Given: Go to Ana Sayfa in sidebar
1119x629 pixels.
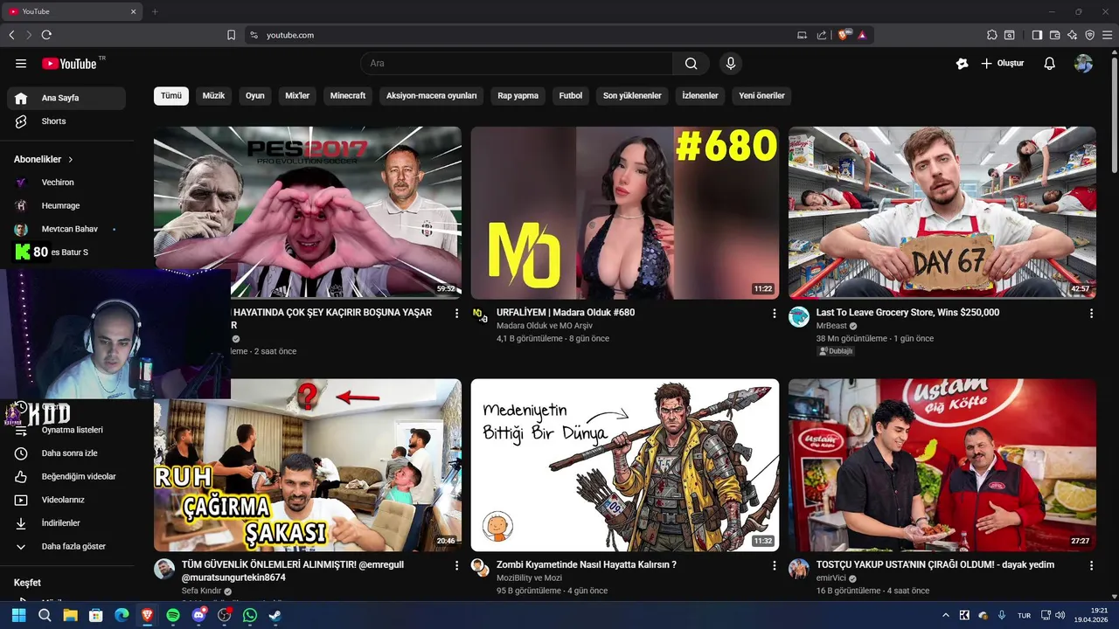Looking at the screenshot, I should tap(66, 98).
